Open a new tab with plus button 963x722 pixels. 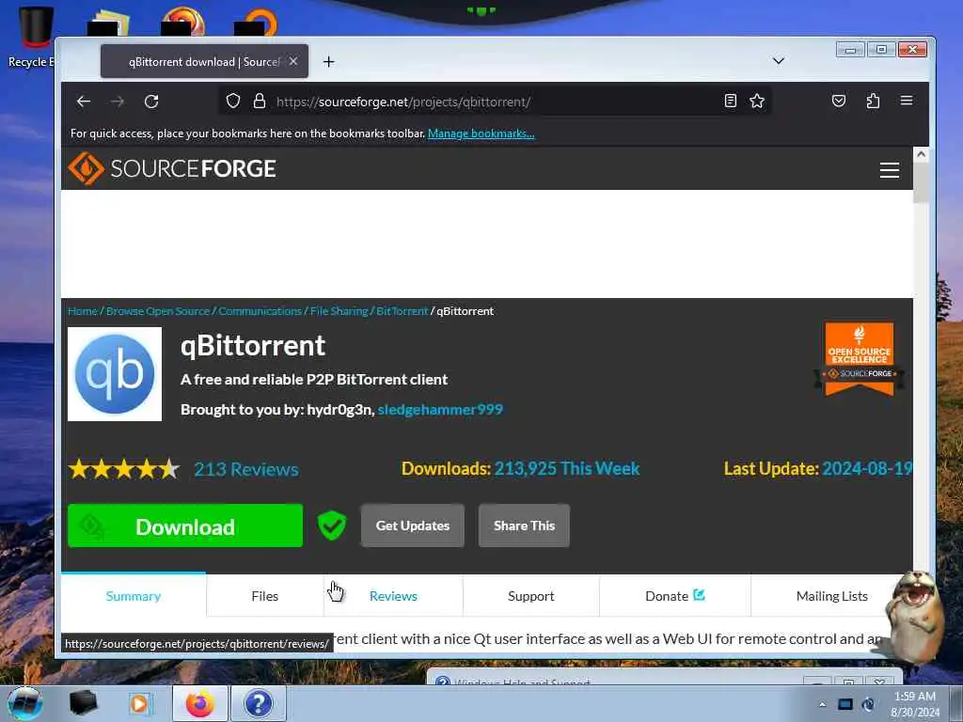click(x=328, y=61)
